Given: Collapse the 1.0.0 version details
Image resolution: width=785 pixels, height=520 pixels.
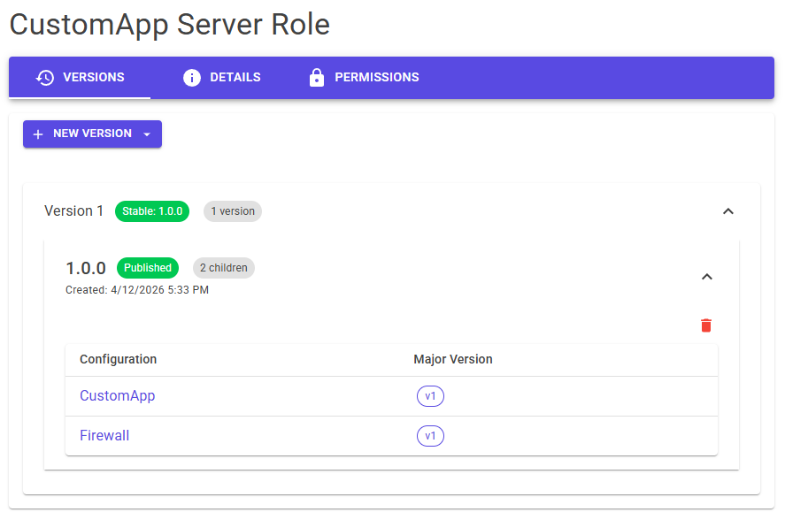Looking at the screenshot, I should 706,277.
